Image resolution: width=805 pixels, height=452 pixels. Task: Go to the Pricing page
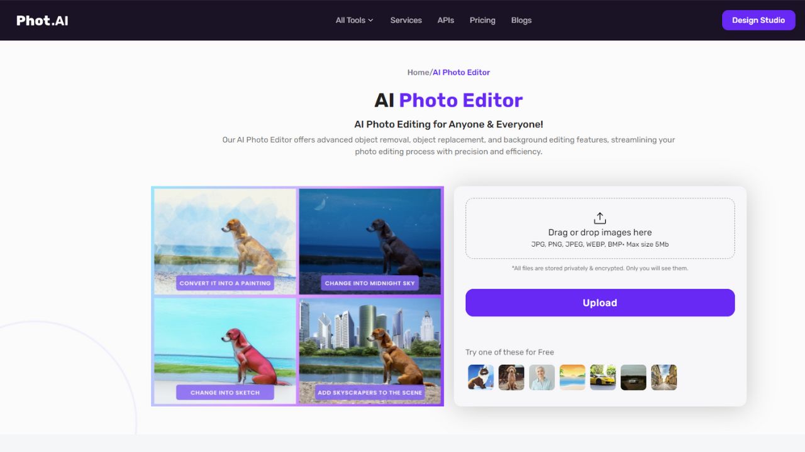(x=482, y=20)
